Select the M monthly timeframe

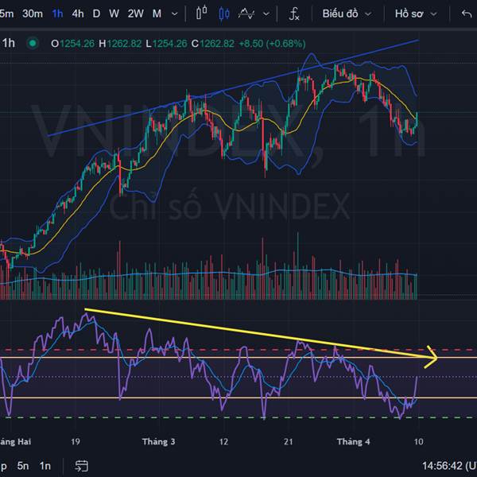tap(157, 14)
